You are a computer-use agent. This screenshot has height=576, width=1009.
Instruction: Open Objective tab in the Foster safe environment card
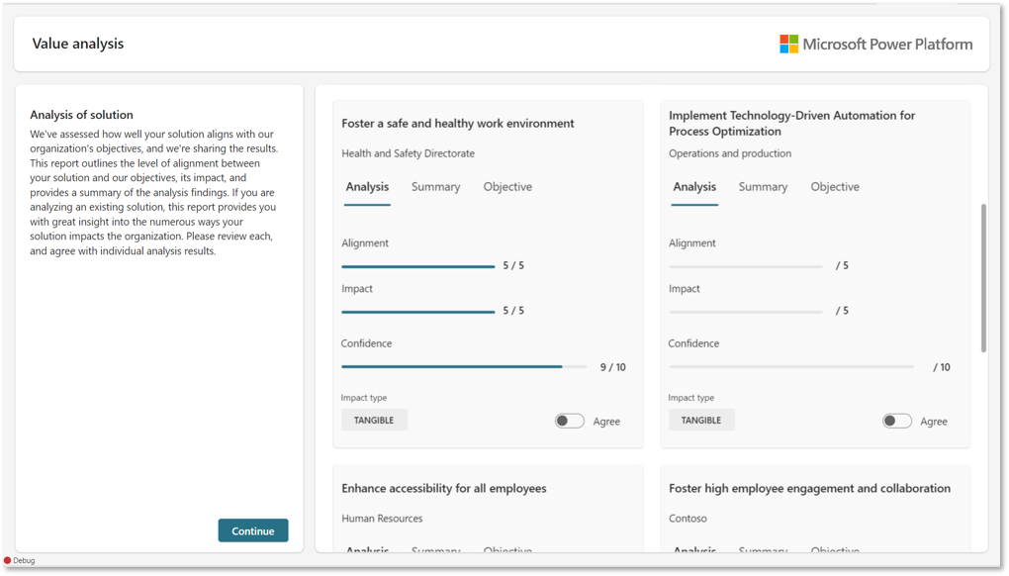pos(507,187)
